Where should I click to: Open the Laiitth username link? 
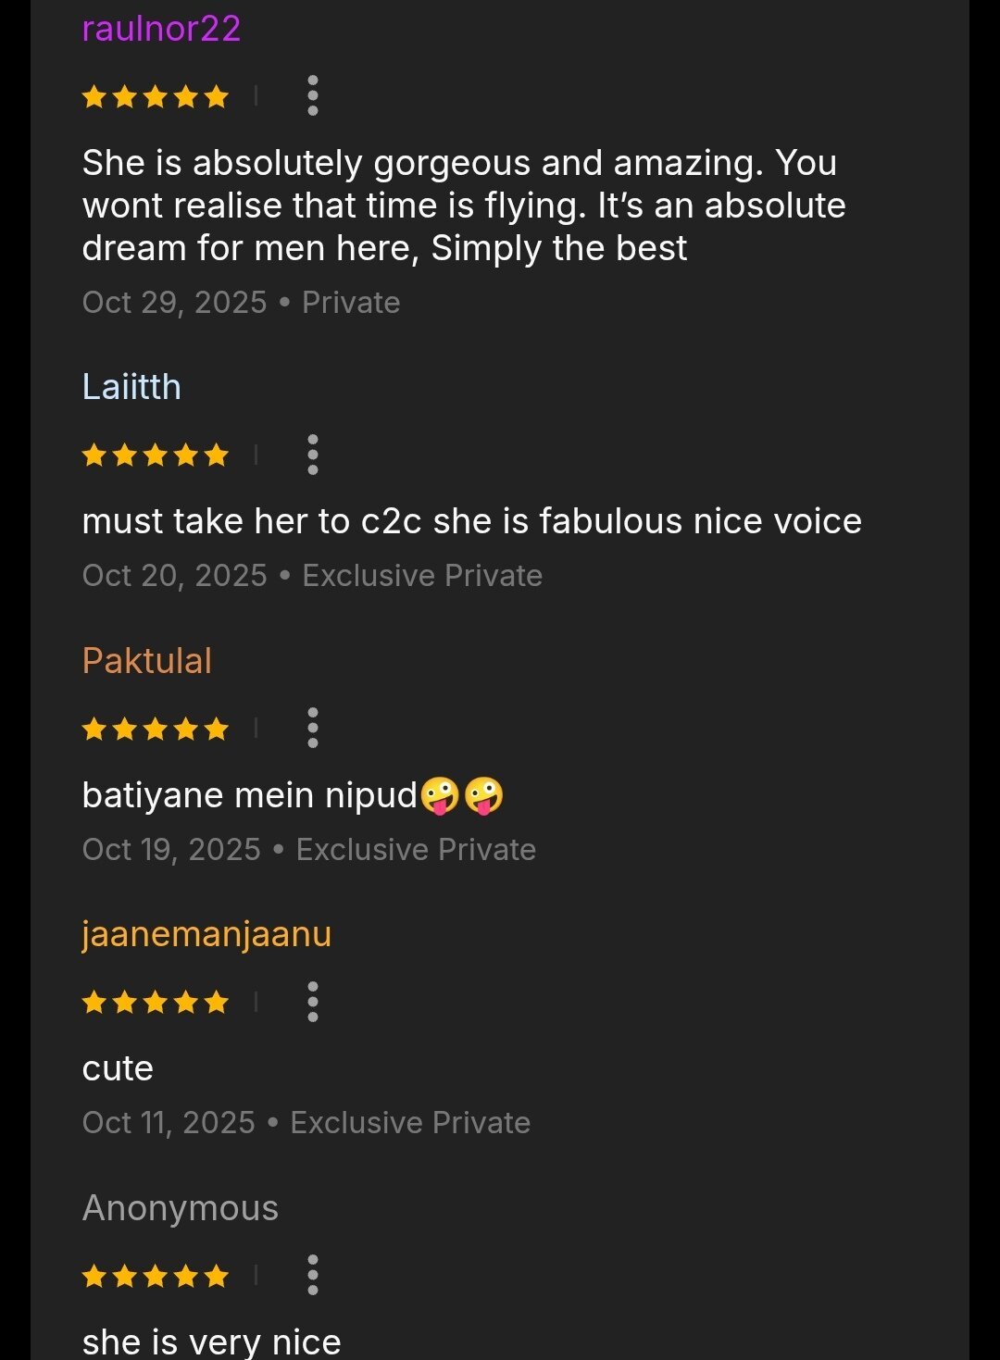(131, 387)
